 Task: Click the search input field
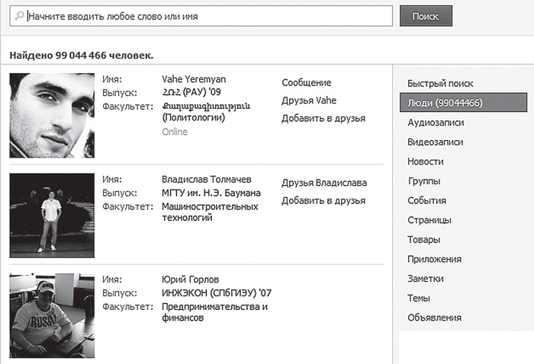(x=201, y=16)
